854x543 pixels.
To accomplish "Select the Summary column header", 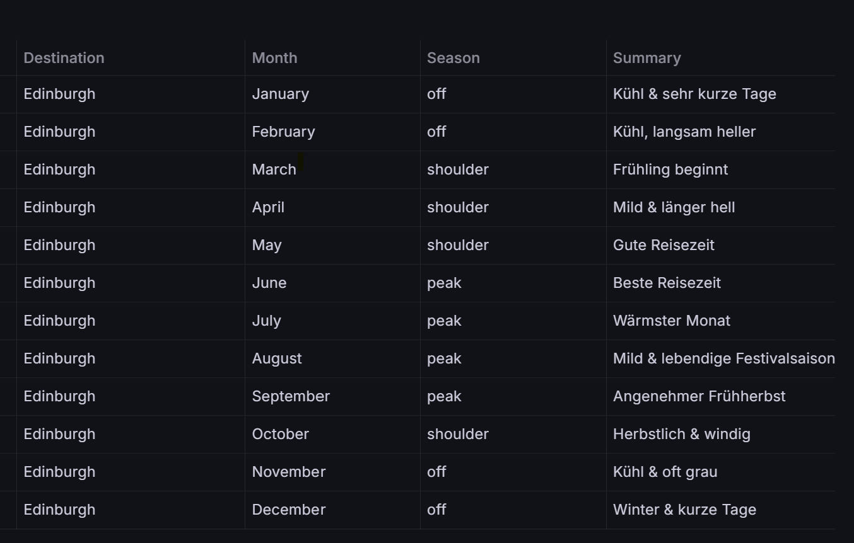I will tap(646, 58).
